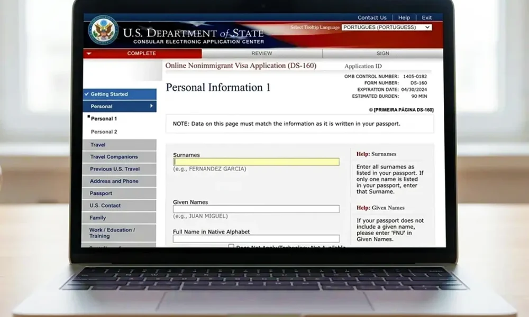Open Address and Phone section
Image resolution: width=529 pixels, height=317 pixels.
(x=119, y=181)
